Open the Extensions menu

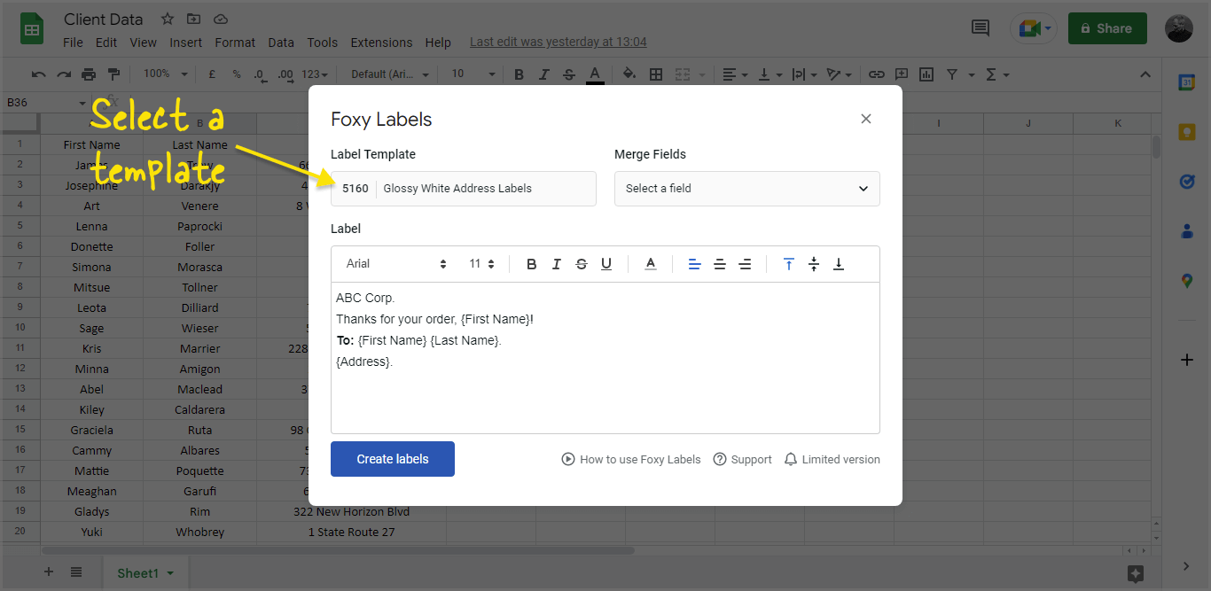click(381, 42)
